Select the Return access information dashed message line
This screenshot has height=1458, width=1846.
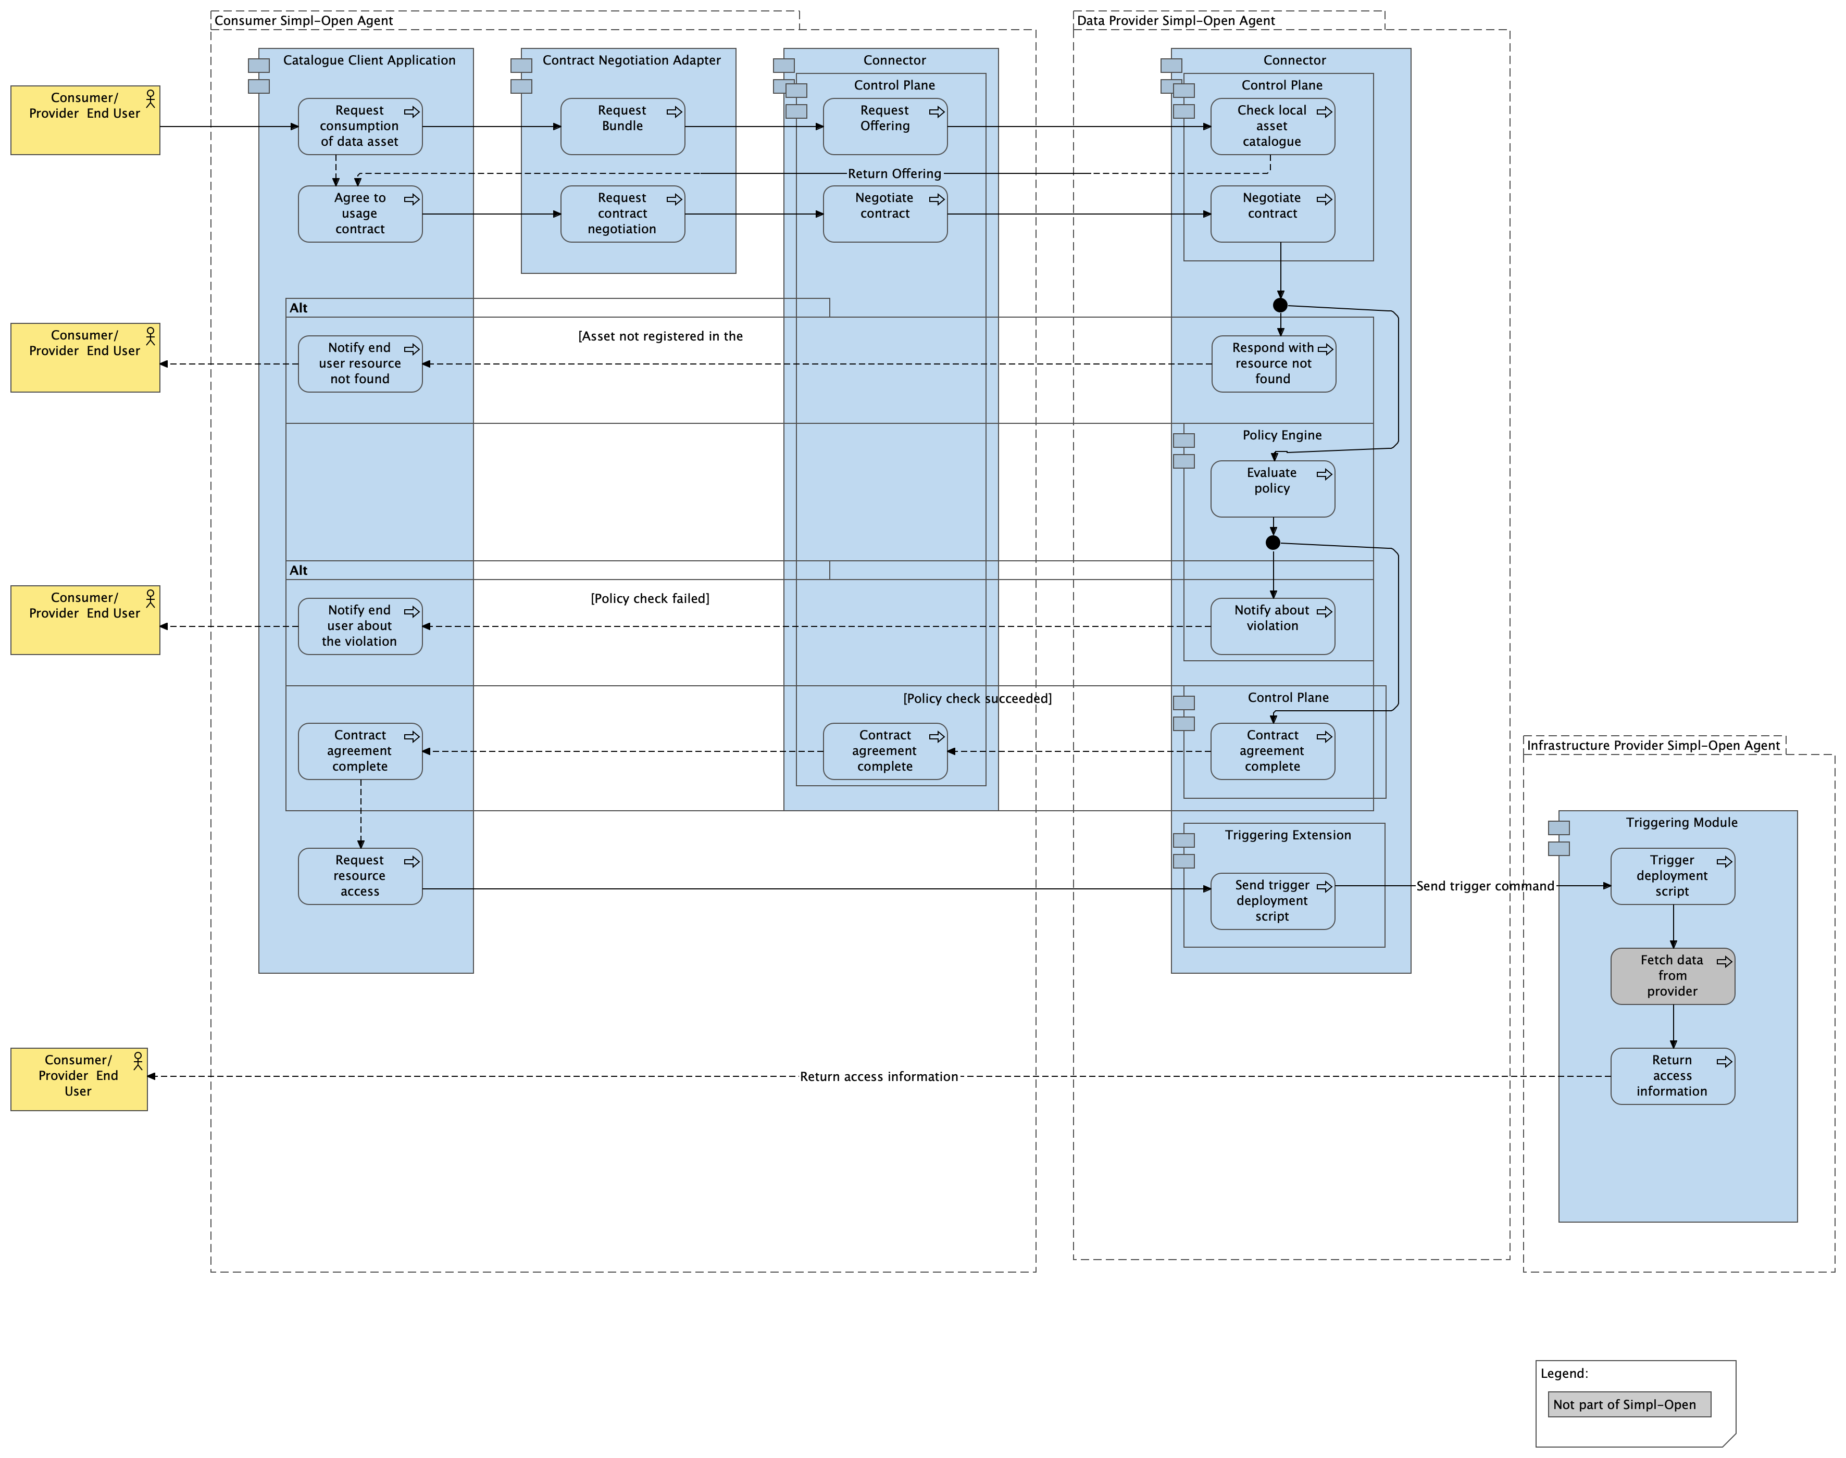pyautogui.click(x=879, y=1076)
